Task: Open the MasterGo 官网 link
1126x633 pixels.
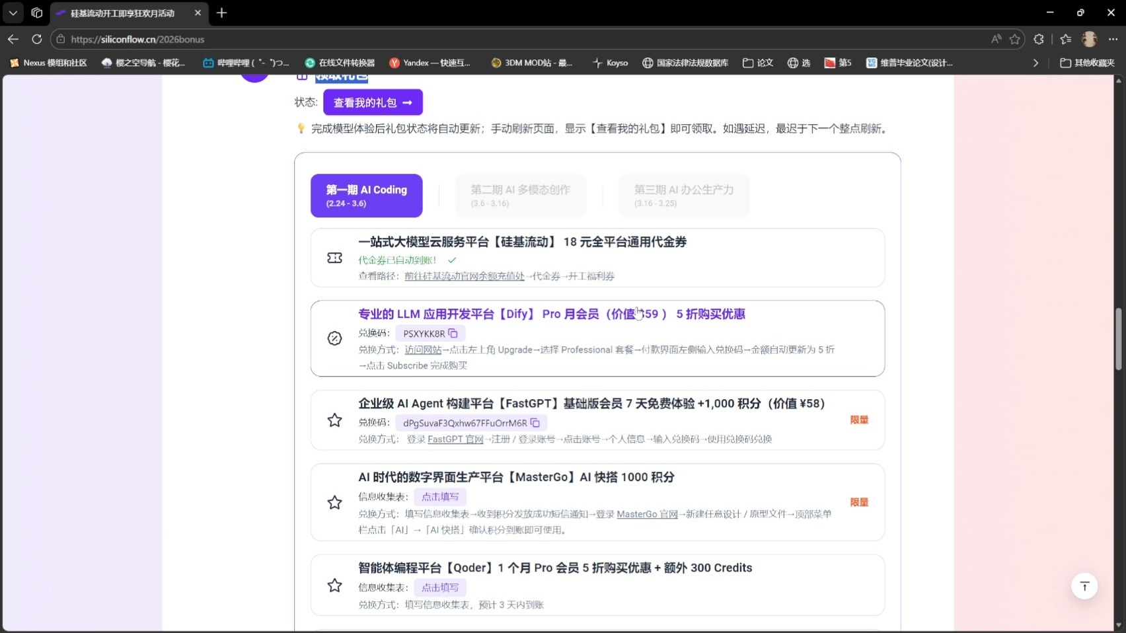Action: pos(648,514)
